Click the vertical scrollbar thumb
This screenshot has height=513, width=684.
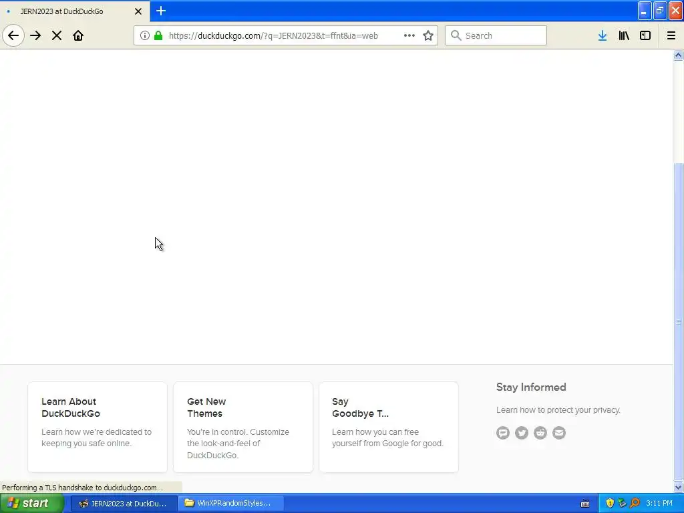pos(679,322)
